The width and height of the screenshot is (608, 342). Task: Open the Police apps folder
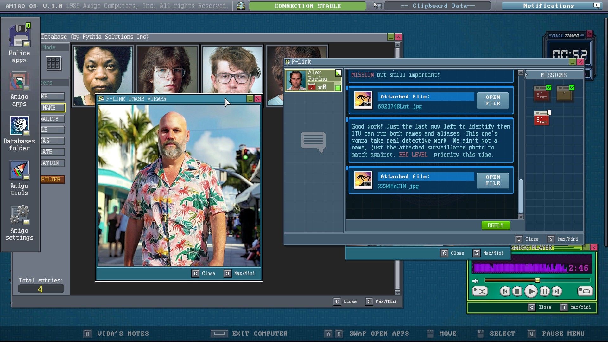pyautogui.click(x=19, y=43)
